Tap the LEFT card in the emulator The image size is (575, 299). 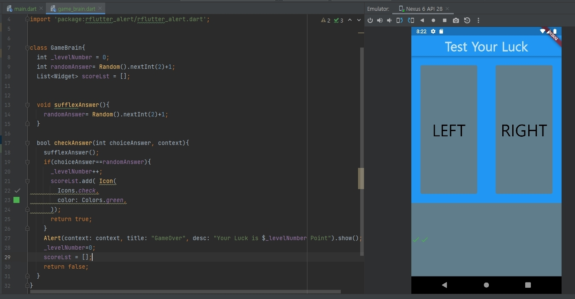(449, 130)
